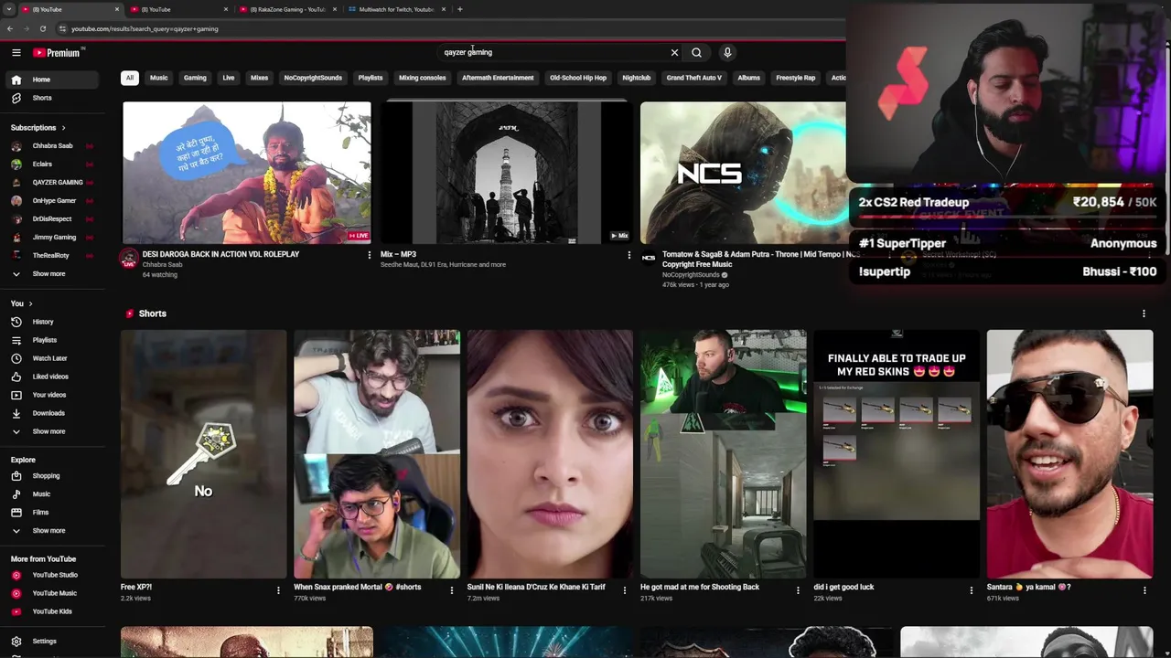Open QAYZER GAMING subscription channel

(52, 183)
